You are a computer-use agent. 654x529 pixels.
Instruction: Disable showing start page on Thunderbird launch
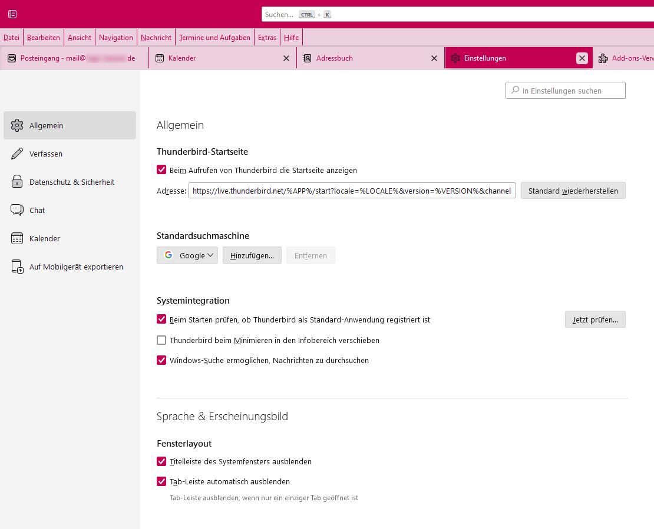click(x=161, y=170)
